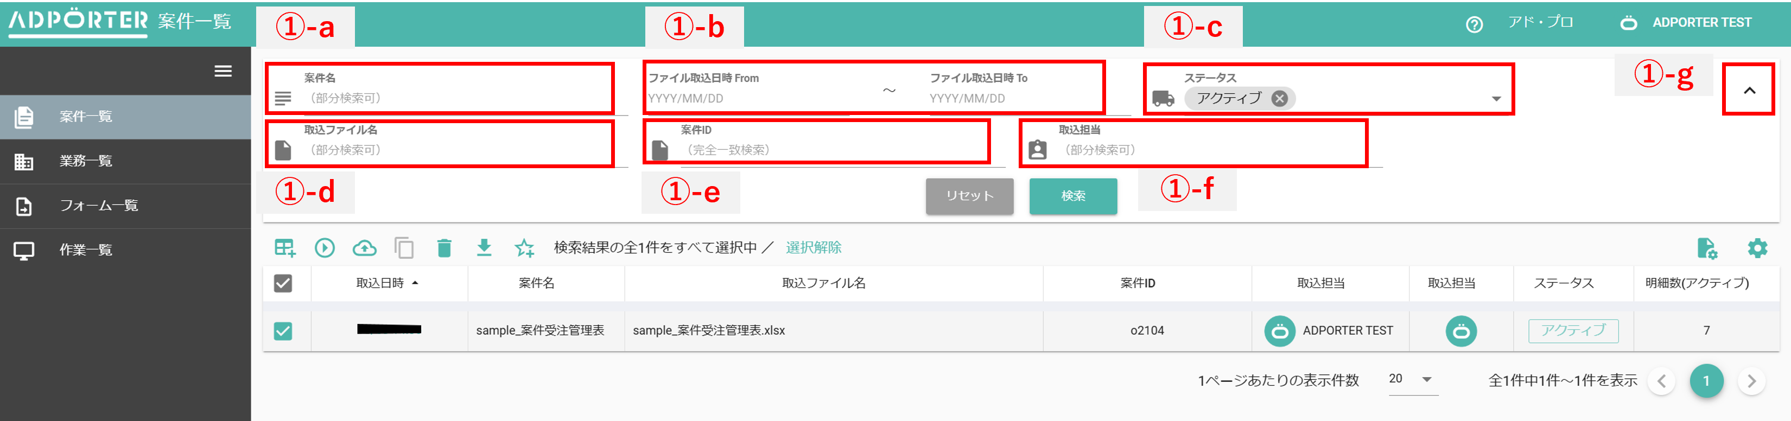
Task: Collapse the search panel with chevron
Action: pos(1749,90)
